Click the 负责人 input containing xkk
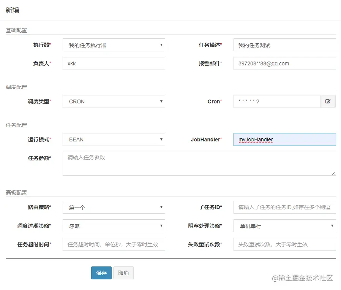Image resolution: width=341 pixels, height=290 pixels. [x=114, y=63]
